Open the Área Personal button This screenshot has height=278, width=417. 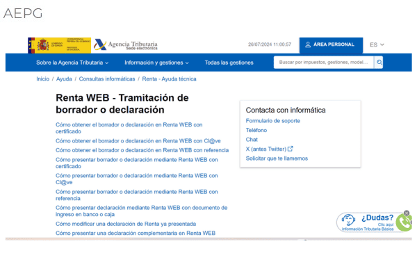[331, 44]
